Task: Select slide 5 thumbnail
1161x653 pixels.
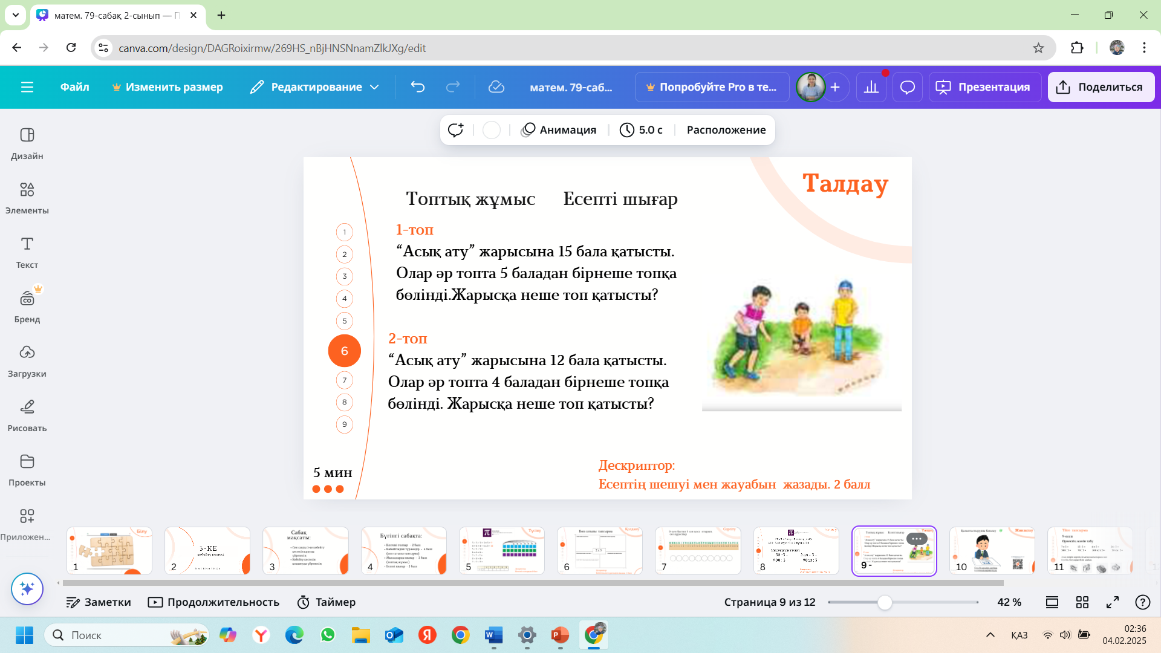Action: [501, 550]
